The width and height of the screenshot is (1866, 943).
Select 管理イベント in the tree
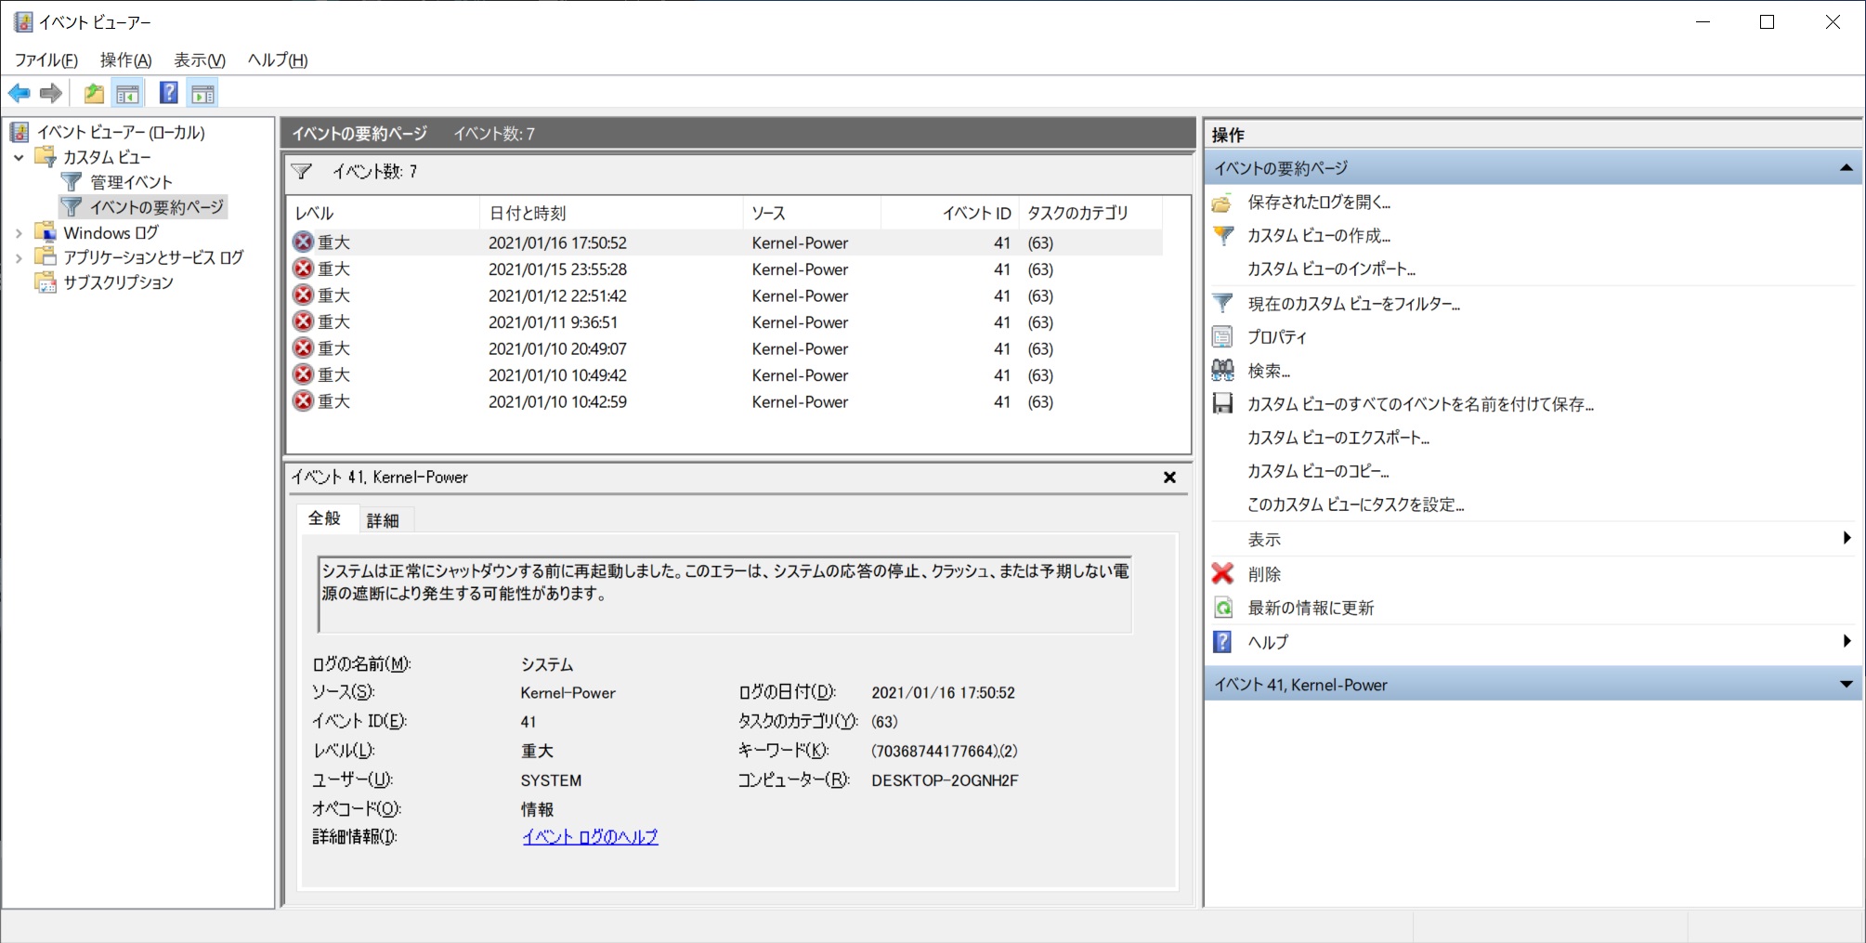(x=131, y=183)
